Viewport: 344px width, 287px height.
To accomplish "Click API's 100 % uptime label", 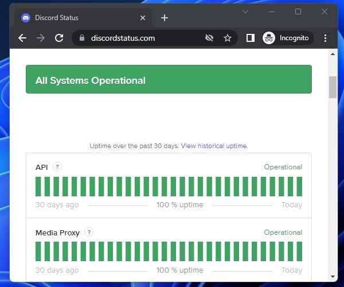I will (x=180, y=205).
